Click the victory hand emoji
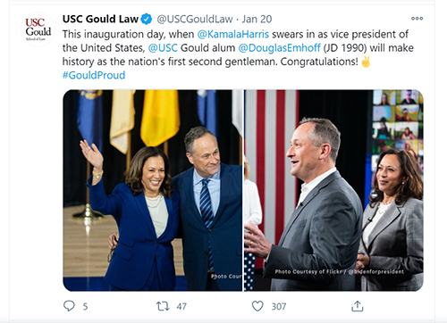 click(366, 62)
